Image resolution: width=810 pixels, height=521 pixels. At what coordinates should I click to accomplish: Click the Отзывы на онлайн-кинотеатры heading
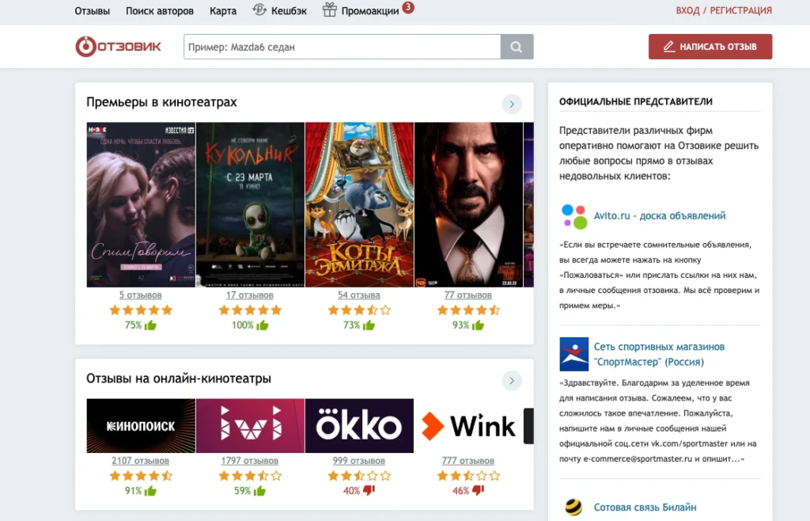(x=179, y=378)
